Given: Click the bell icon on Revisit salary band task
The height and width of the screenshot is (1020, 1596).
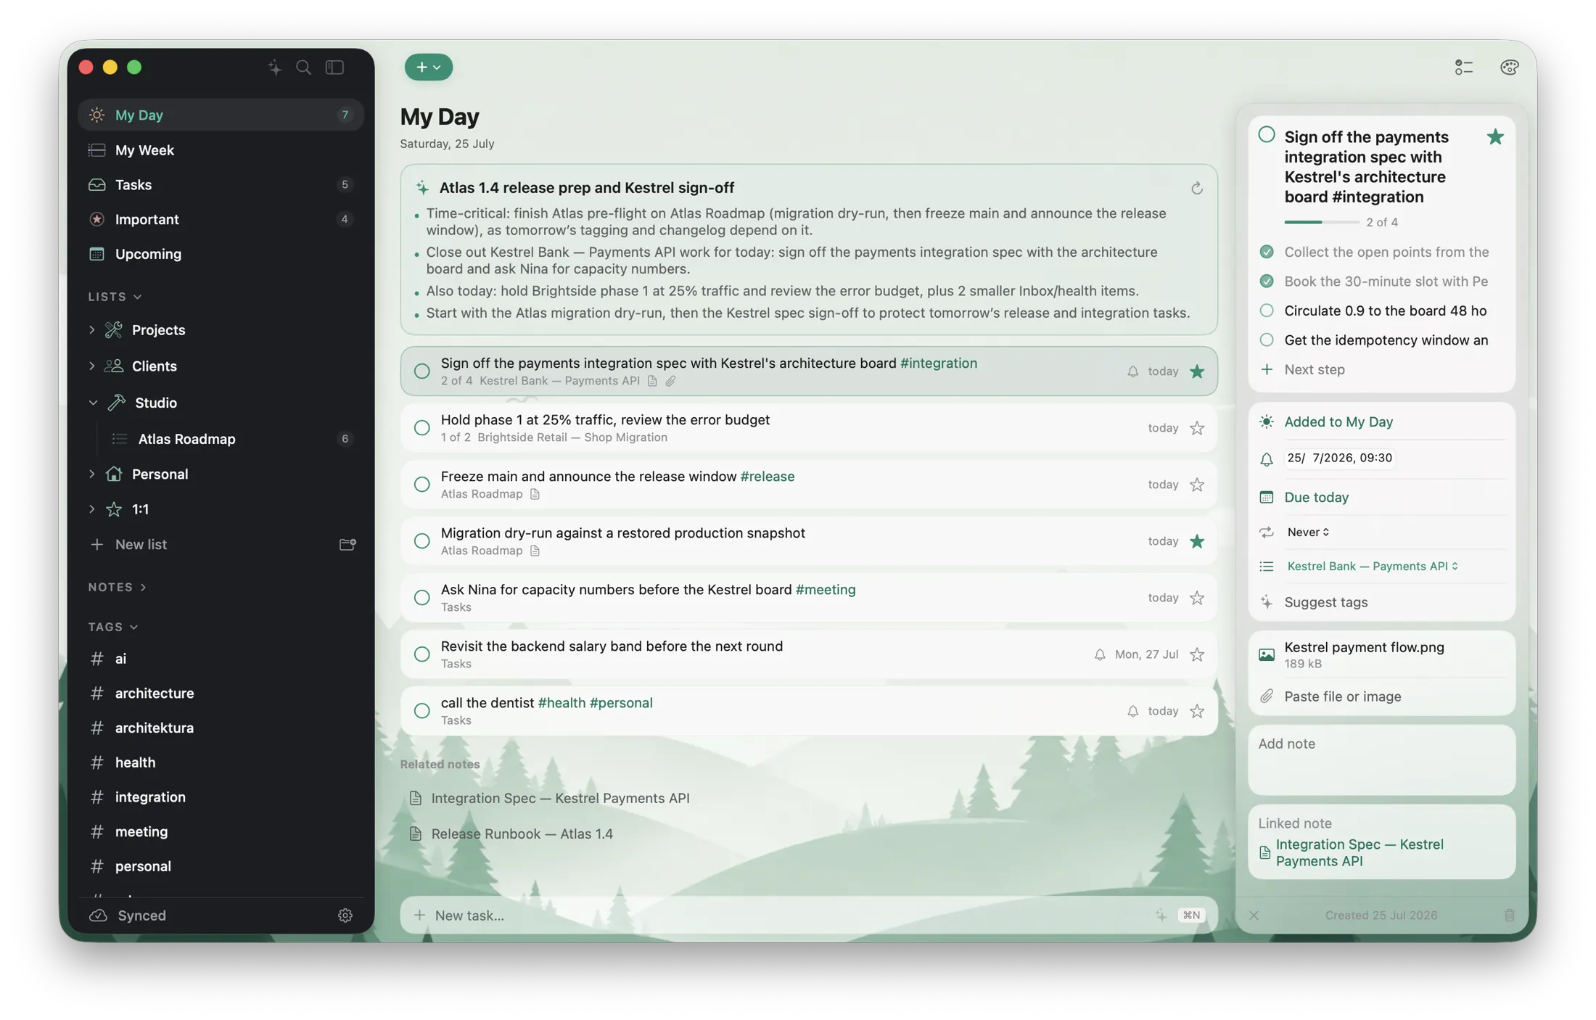Looking at the screenshot, I should point(1100,654).
